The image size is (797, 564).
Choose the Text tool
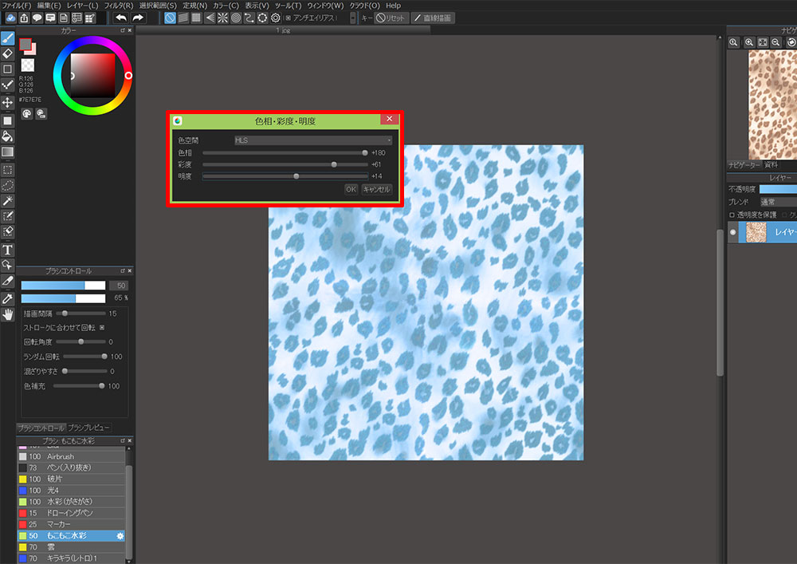7,250
